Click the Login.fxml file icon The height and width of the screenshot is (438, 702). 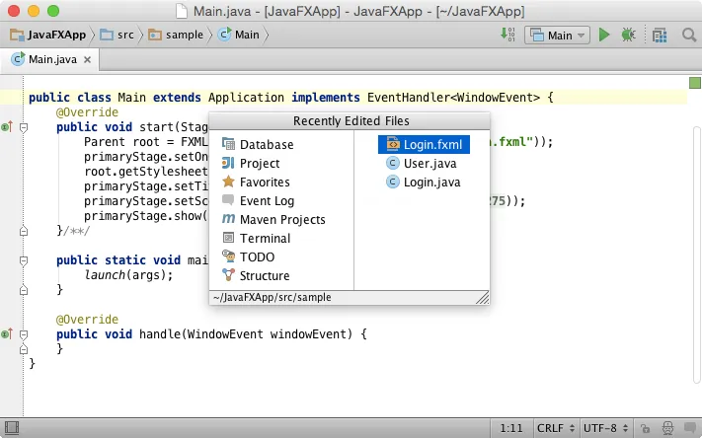393,144
